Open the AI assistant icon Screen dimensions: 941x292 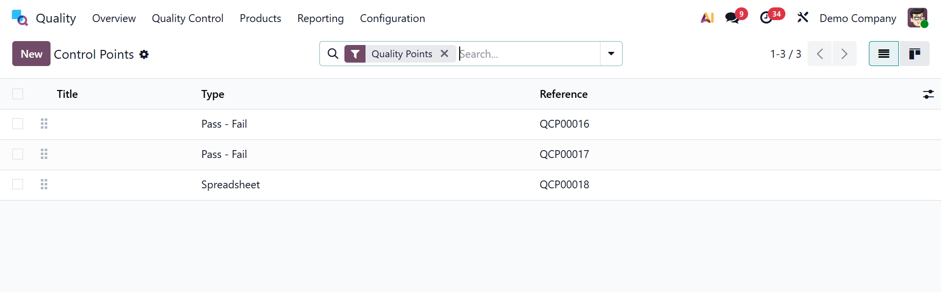(x=707, y=18)
